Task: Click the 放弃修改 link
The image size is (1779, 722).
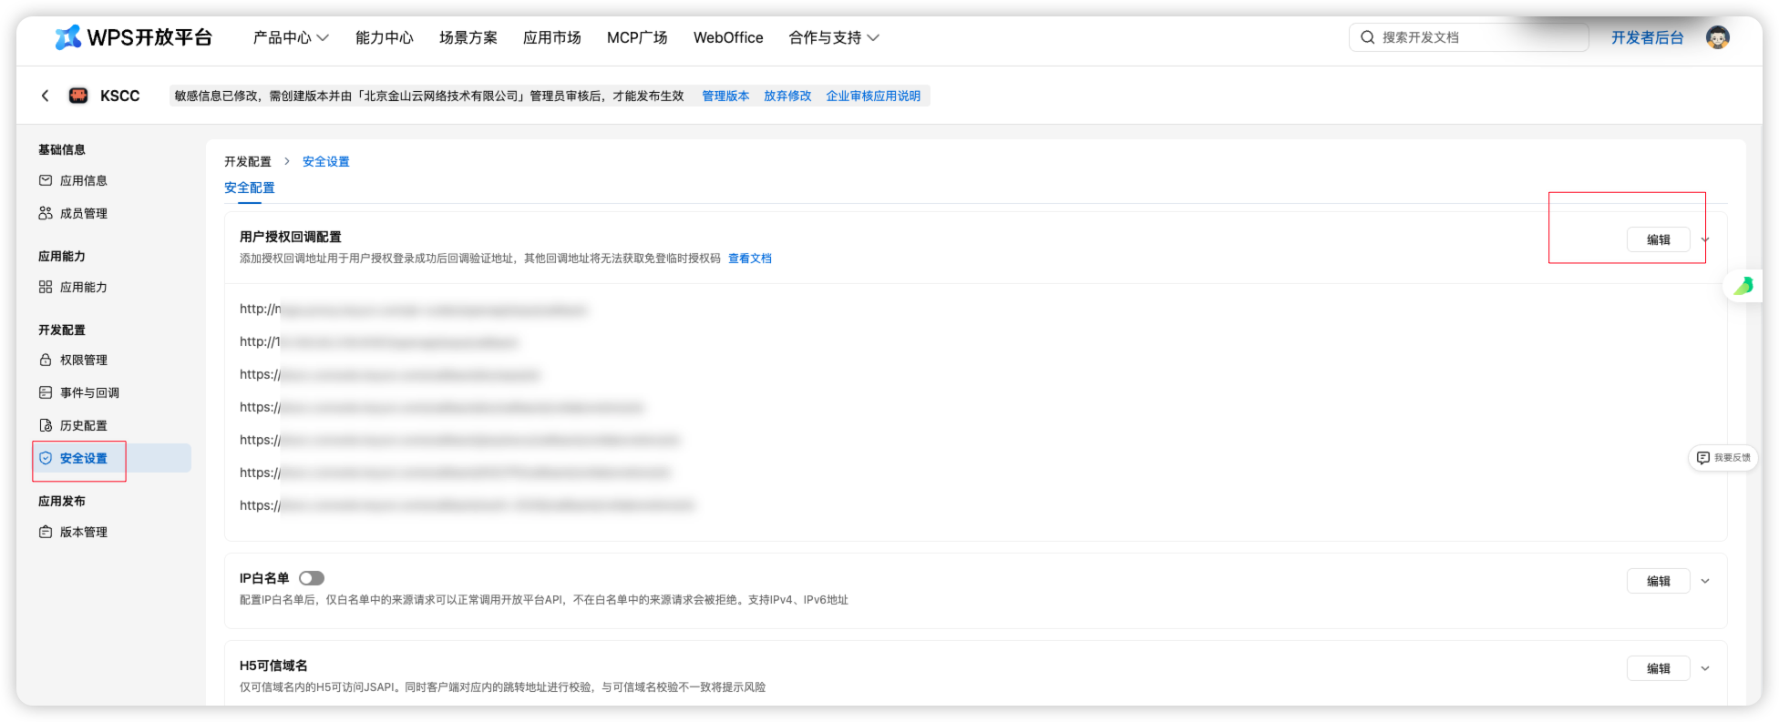Action: pyautogui.click(x=787, y=96)
